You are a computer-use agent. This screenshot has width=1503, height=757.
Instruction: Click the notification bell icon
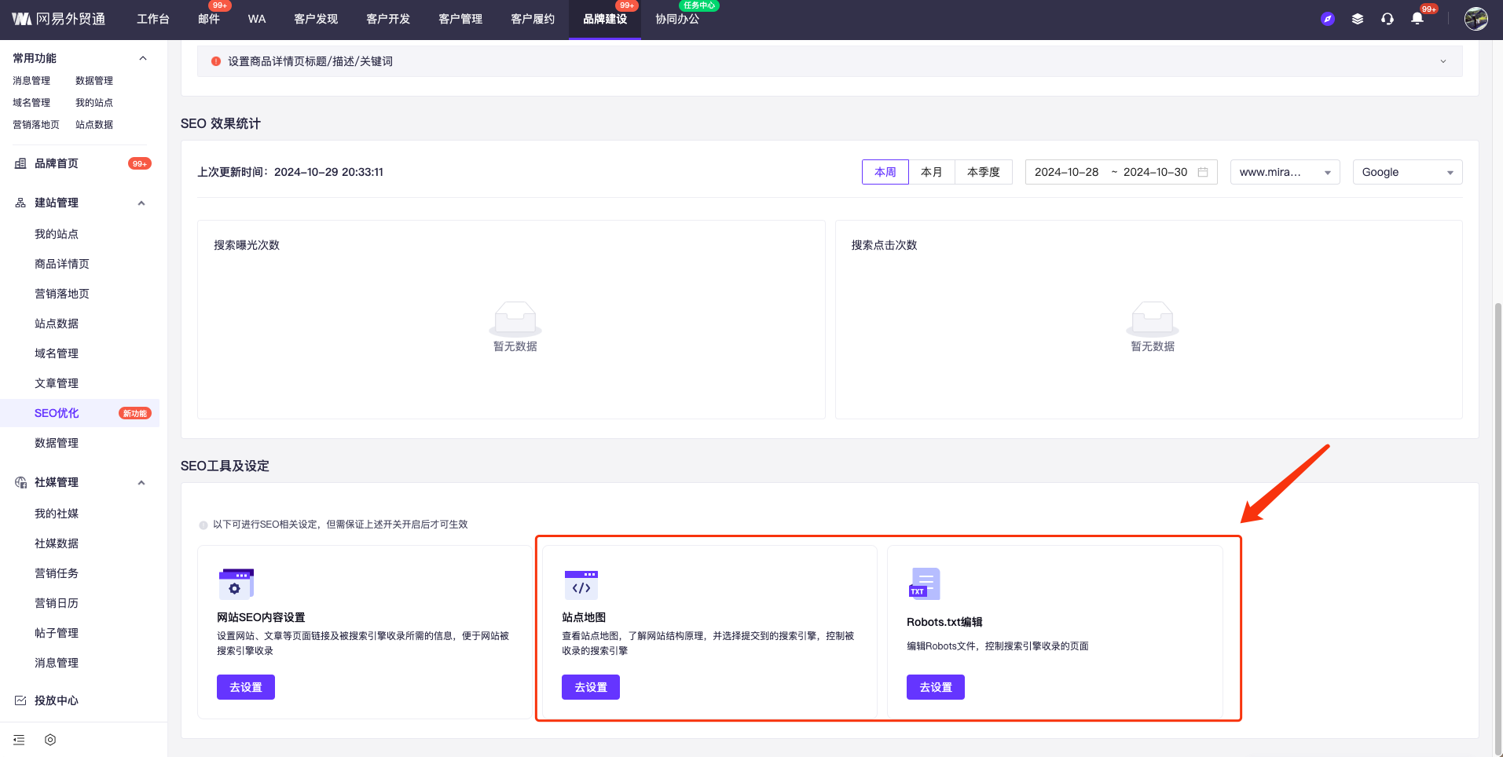pos(1417,19)
